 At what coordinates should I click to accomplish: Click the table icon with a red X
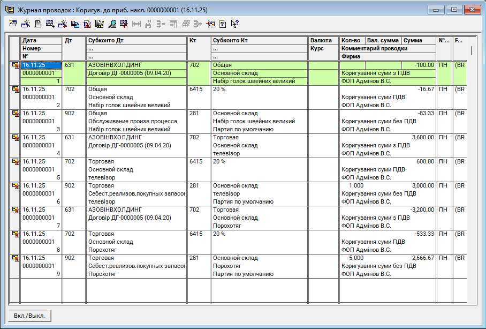124,24
